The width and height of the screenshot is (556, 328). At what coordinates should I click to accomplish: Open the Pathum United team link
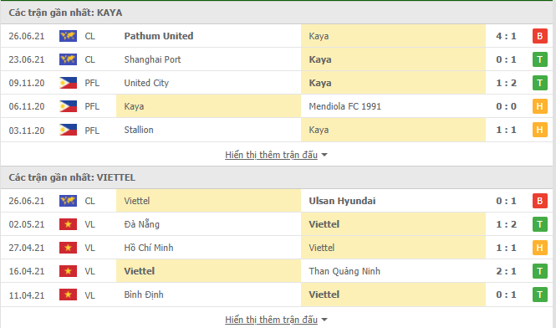click(159, 36)
